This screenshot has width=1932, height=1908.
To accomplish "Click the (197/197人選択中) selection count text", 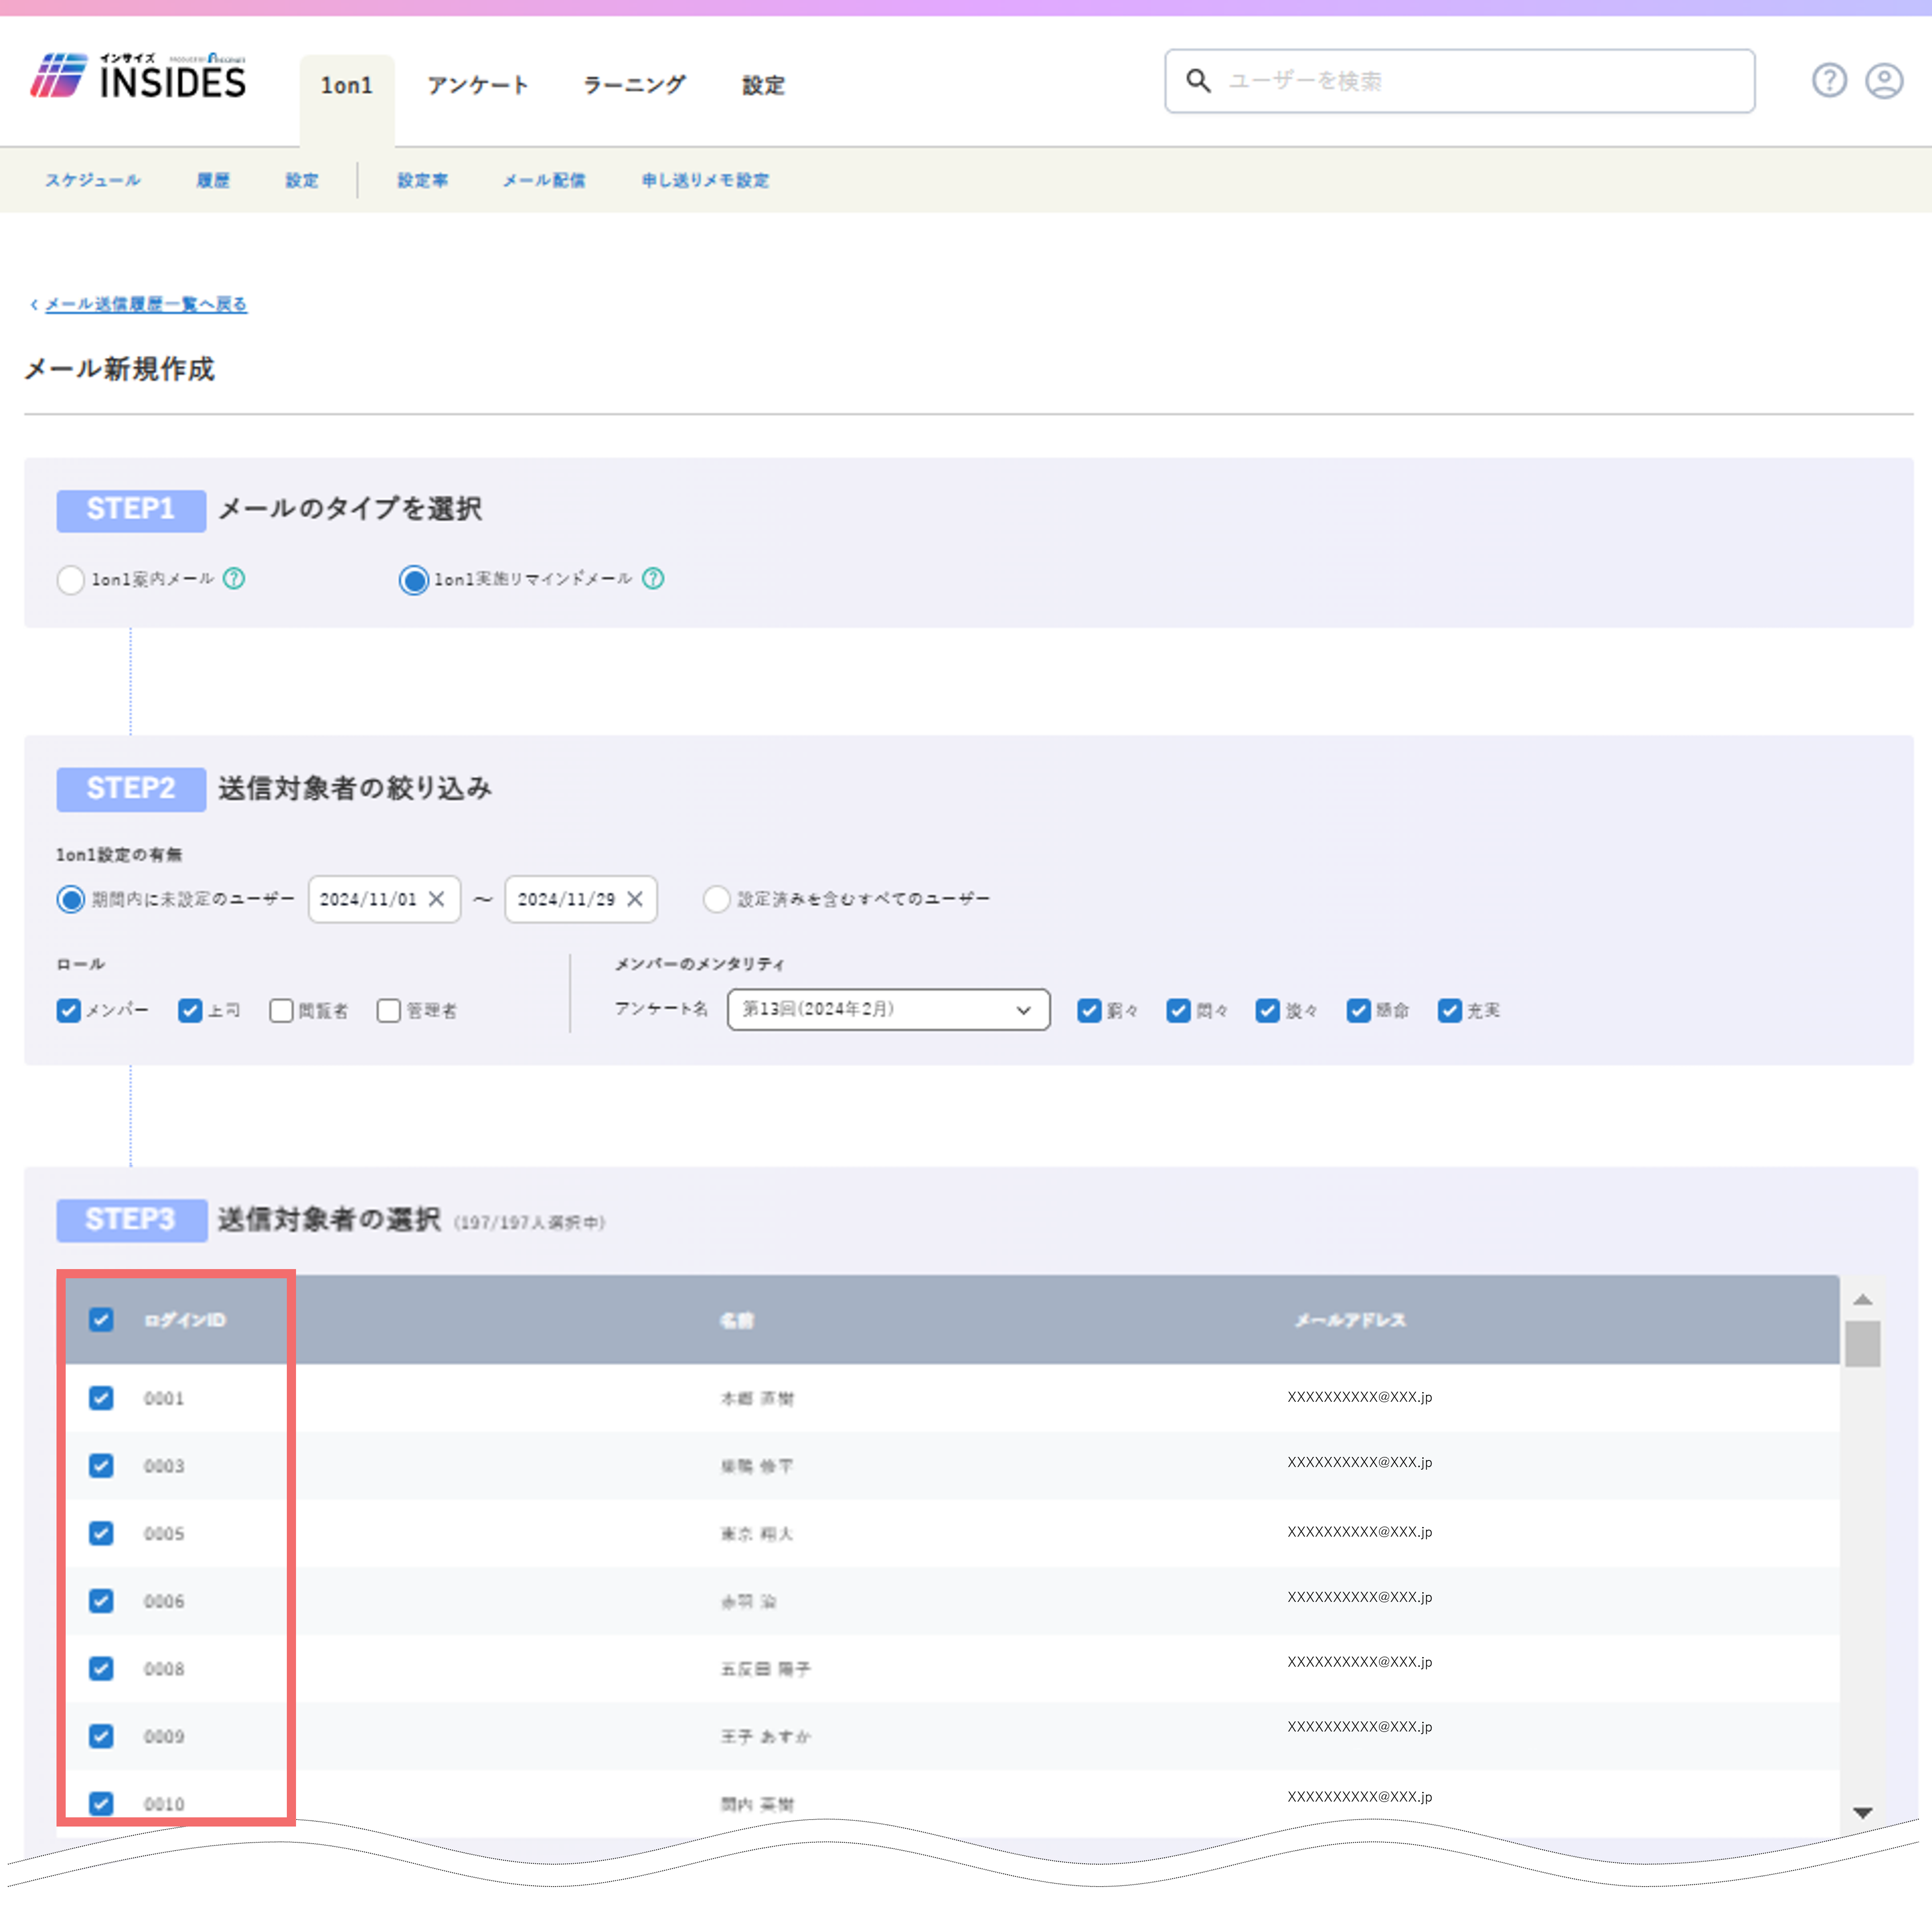I will tap(530, 1222).
